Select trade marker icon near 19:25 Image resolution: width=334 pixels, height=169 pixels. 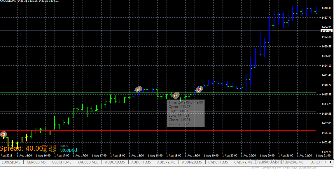pyautogui.click(x=199, y=90)
